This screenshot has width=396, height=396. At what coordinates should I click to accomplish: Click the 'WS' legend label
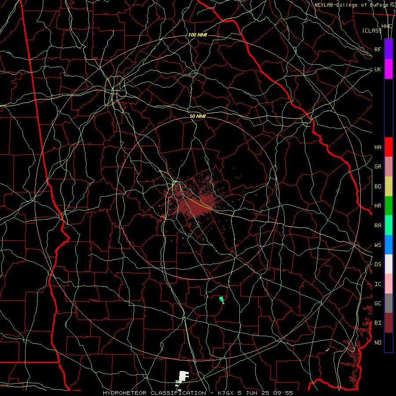coord(378,245)
